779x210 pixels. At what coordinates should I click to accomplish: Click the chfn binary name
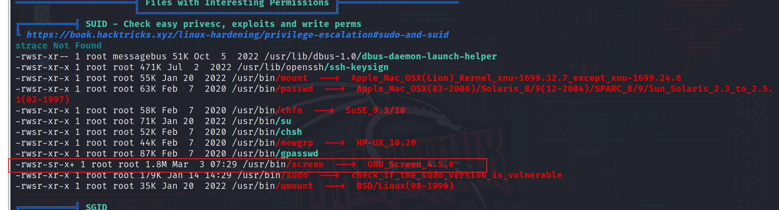pos(291,110)
